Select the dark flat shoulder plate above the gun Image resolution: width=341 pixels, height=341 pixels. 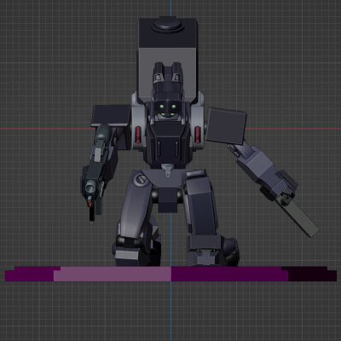(x=111, y=115)
